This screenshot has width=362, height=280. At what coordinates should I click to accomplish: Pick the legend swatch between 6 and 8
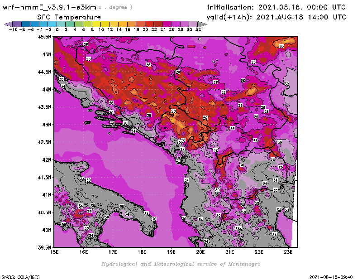[87, 24]
